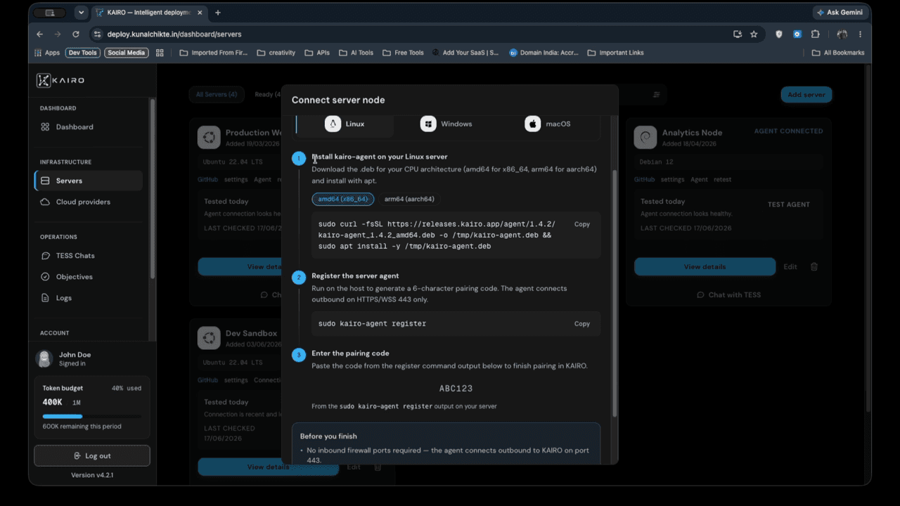Select the All Servers (4) filter tab
900x506 pixels.
pyautogui.click(x=217, y=94)
